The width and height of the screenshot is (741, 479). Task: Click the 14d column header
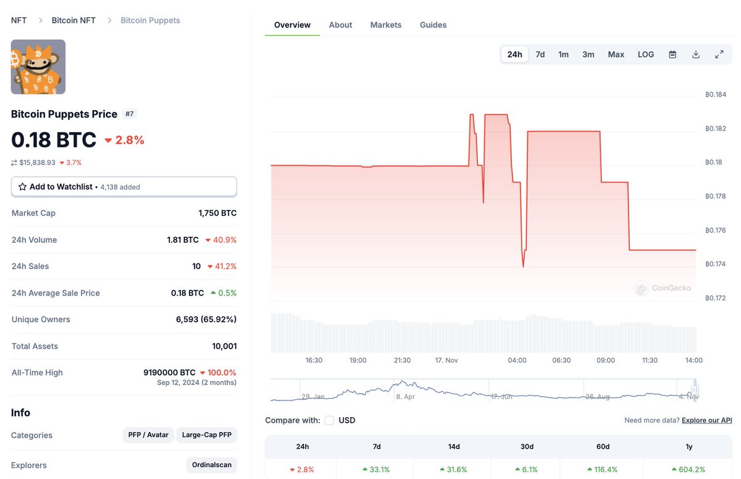[454, 446]
